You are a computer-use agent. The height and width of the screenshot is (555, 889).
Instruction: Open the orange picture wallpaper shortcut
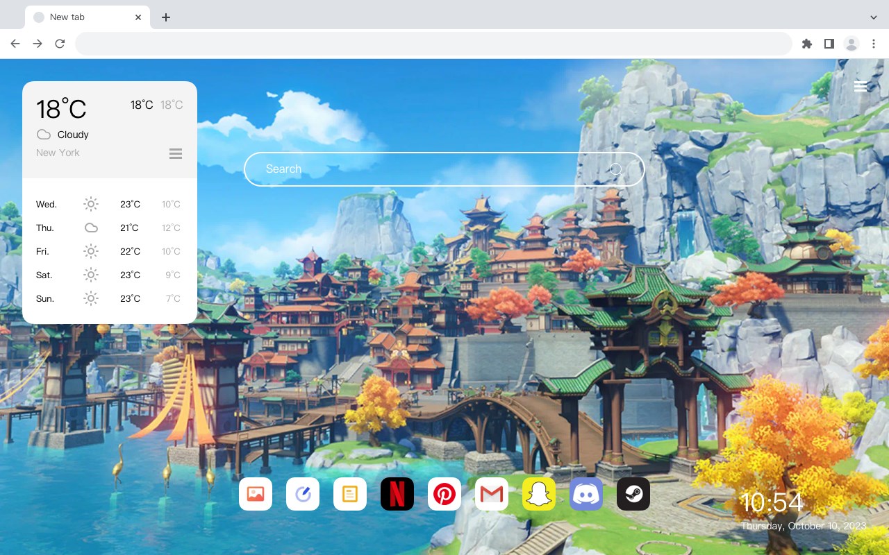point(256,494)
